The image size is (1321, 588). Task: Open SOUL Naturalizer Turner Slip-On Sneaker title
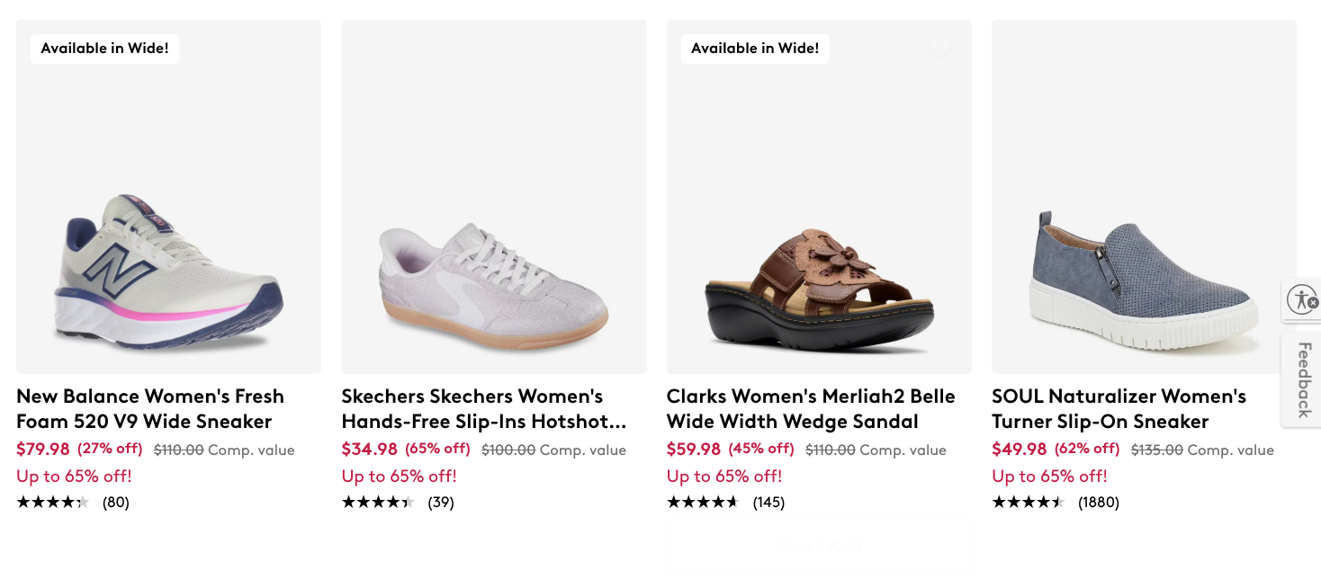pyautogui.click(x=1119, y=409)
